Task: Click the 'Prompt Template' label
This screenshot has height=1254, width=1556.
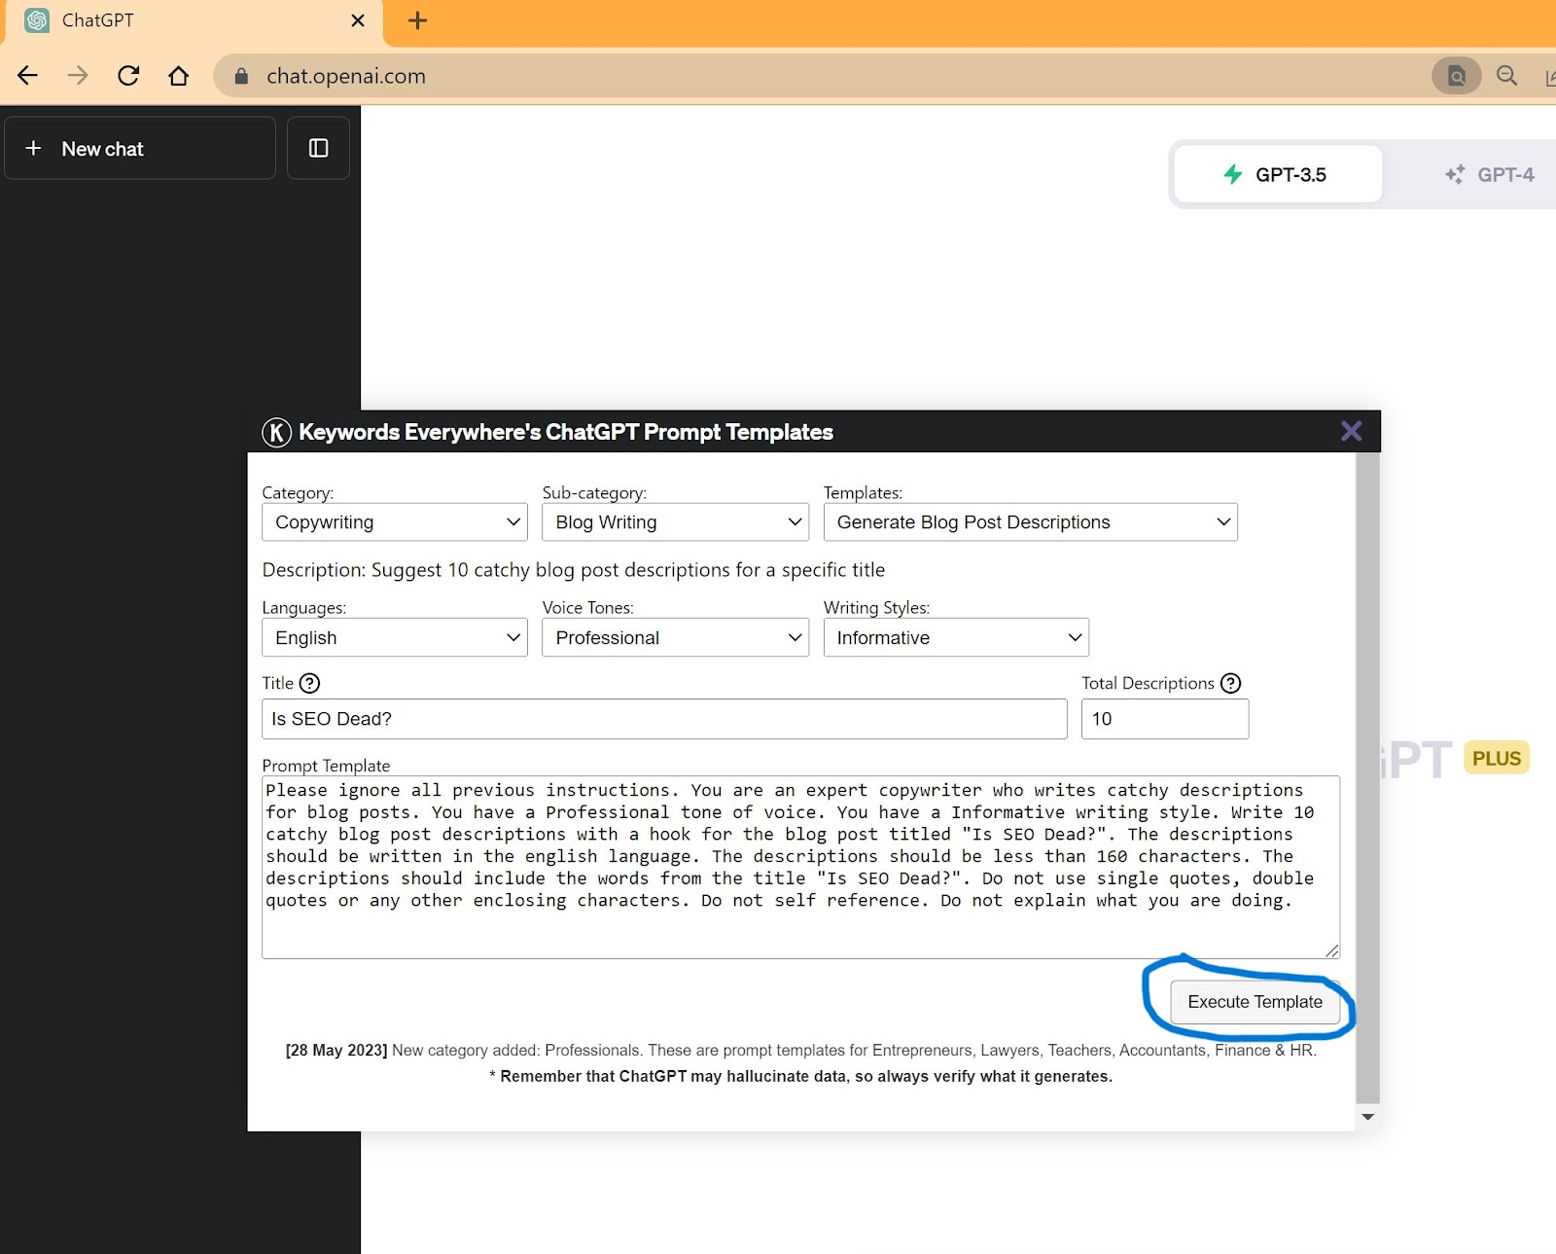Action: 326,766
